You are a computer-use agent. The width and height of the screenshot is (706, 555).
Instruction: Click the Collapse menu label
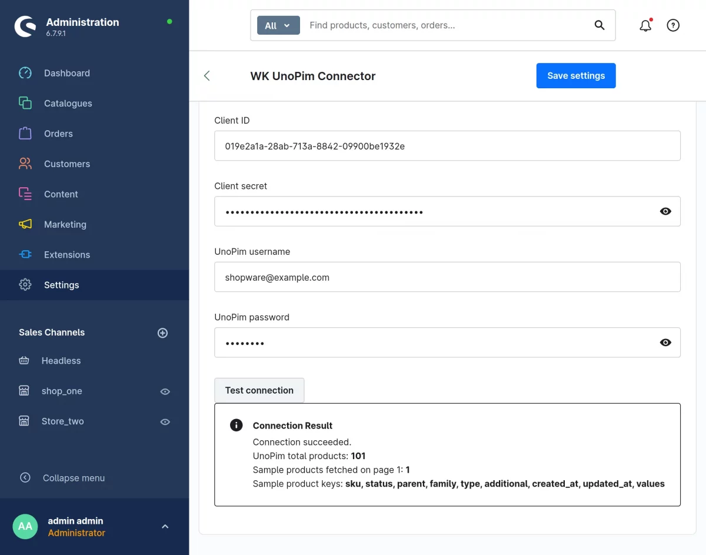74,478
